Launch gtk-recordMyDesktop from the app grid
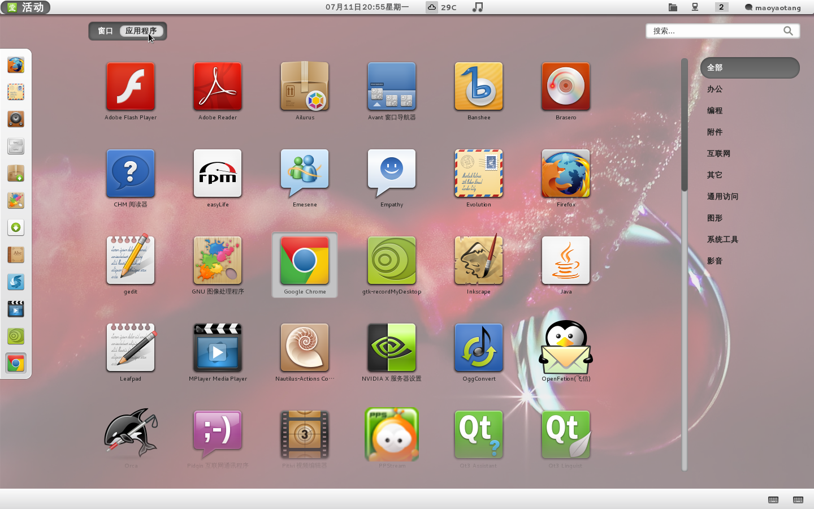This screenshot has height=509, width=814. [x=392, y=261]
